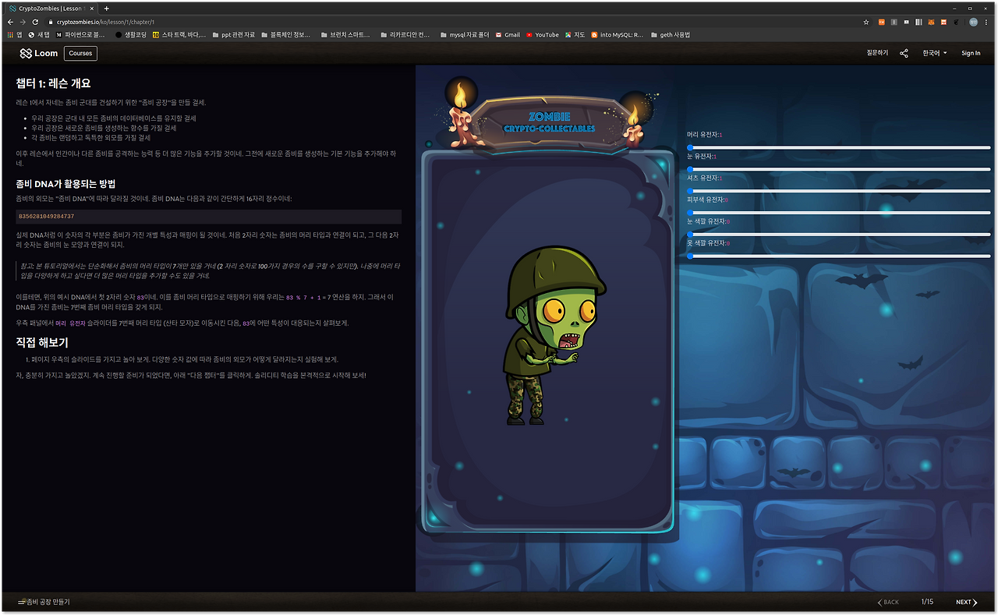This screenshot has height=615, width=998.
Task: Click the 머리 유전자 slider
Action: click(x=839, y=147)
